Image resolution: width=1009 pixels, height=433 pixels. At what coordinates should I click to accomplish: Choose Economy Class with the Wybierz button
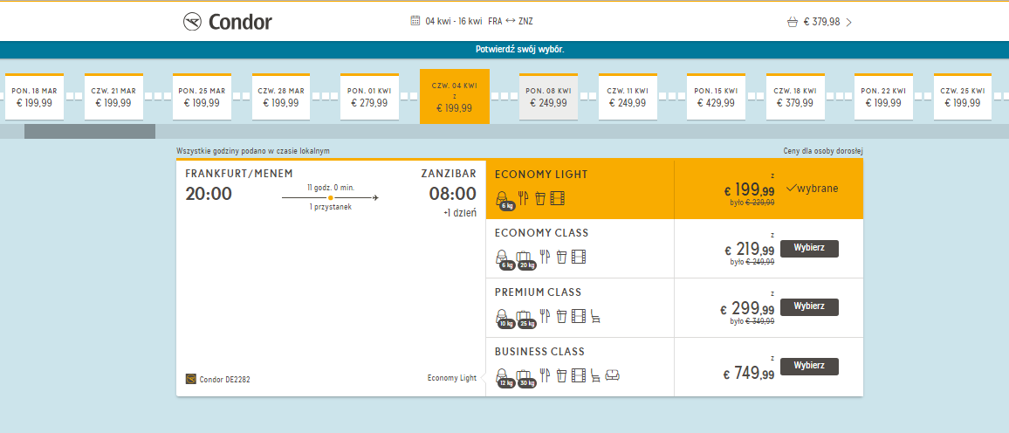tap(809, 248)
